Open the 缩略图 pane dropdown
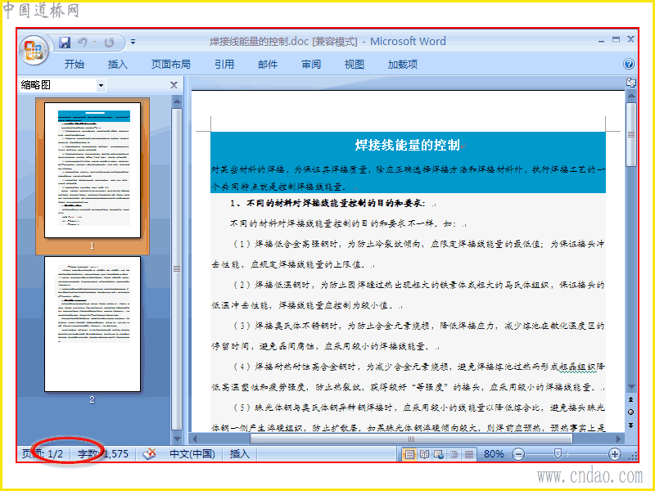The width and height of the screenshot is (655, 491). pos(101,86)
